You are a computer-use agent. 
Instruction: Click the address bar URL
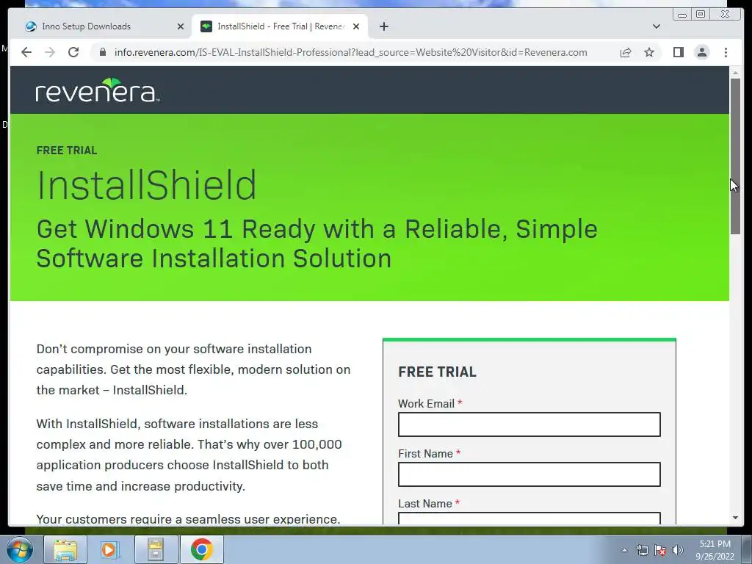click(350, 52)
